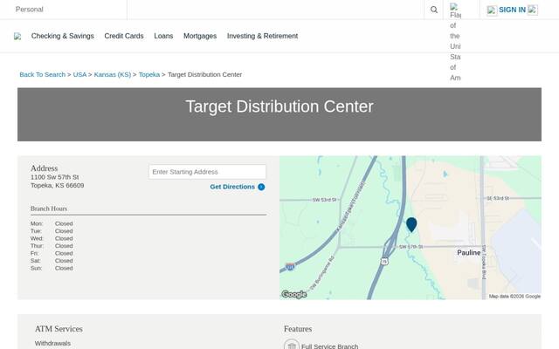Click the SIGN IN link
Screen dimensions: 559x349
click(x=512, y=10)
